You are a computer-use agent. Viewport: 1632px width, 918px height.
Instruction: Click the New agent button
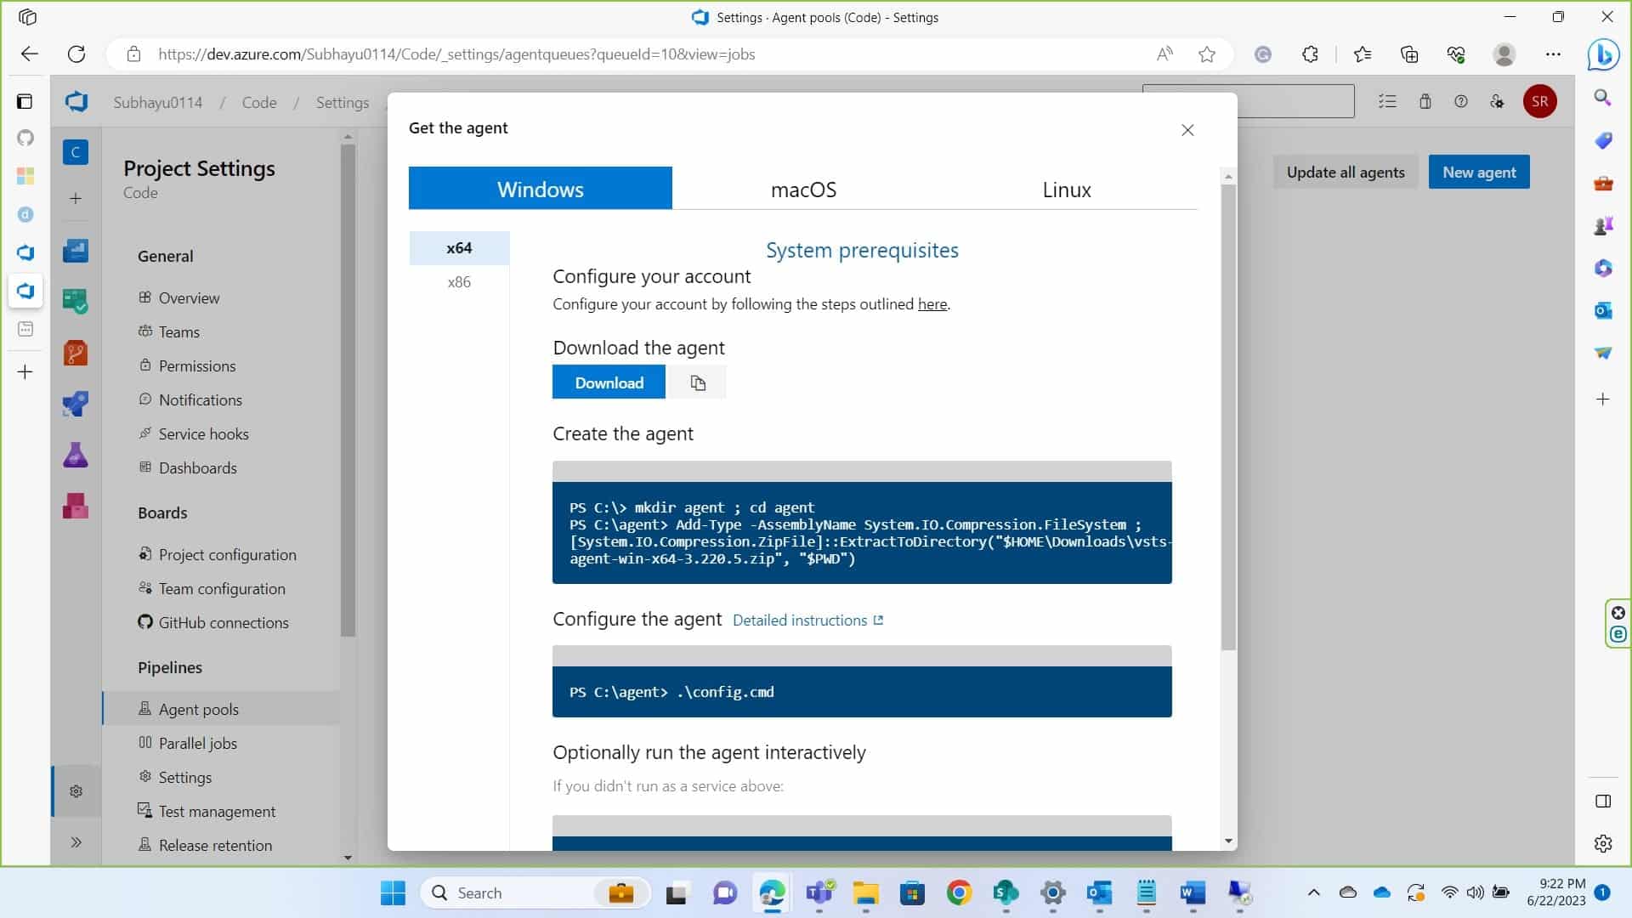[x=1478, y=173]
